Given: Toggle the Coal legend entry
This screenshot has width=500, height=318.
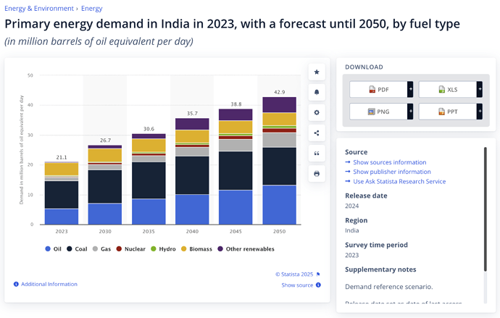Looking at the screenshot, I should 76,249.
